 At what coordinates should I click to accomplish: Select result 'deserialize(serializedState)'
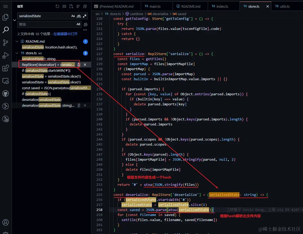(42, 100)
